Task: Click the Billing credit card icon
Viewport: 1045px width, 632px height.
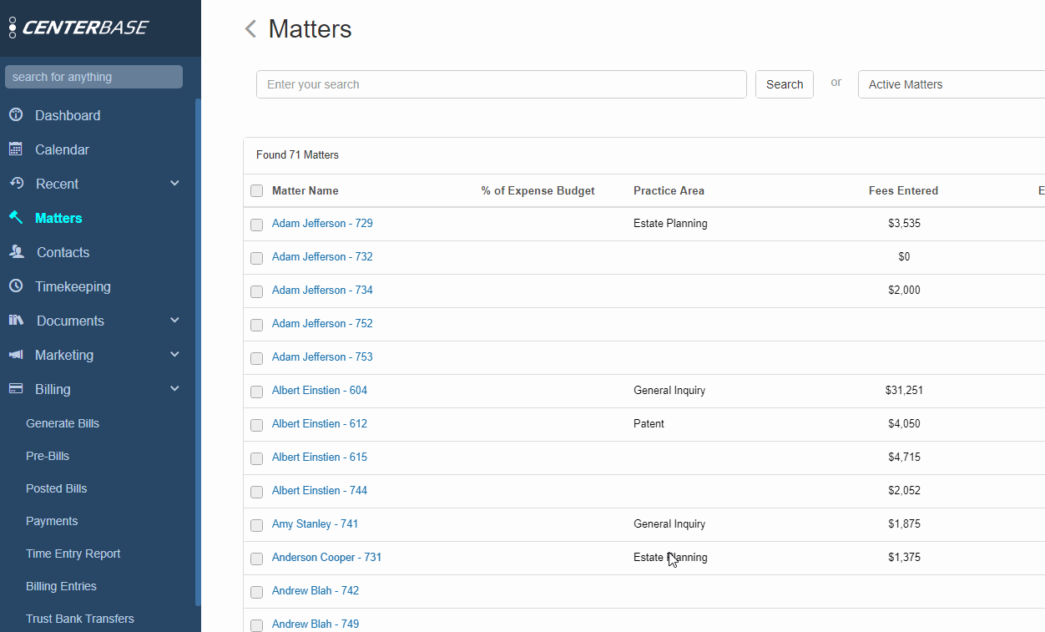Action: [x=16, y=388]
